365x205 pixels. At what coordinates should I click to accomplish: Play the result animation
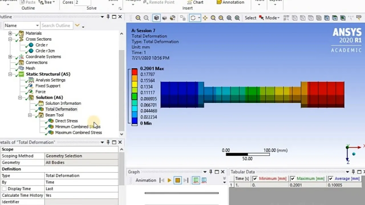pos(169,180)
